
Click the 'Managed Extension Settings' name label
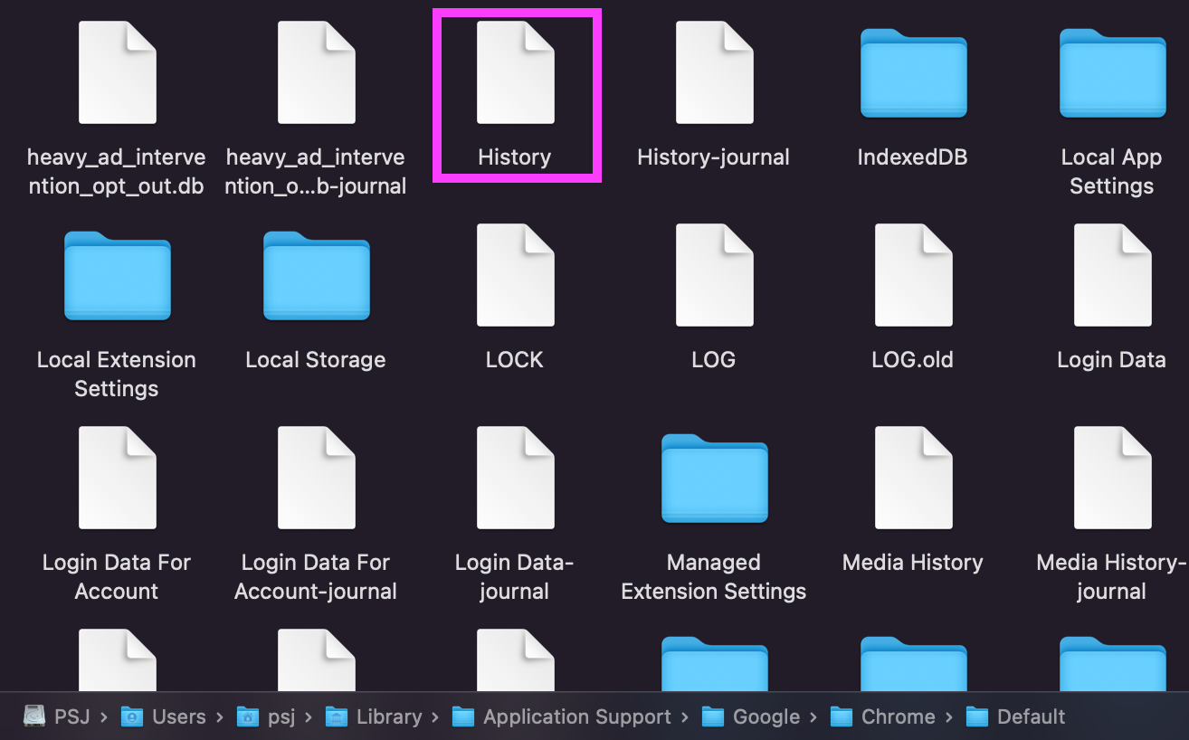pos(714,577)
